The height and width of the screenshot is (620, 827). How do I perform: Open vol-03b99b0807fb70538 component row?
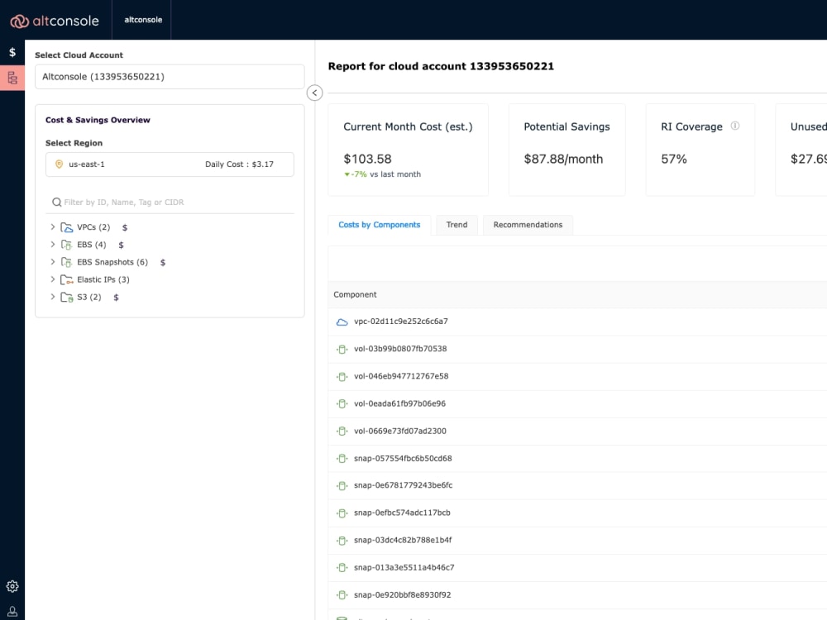(x=577, y=349)
